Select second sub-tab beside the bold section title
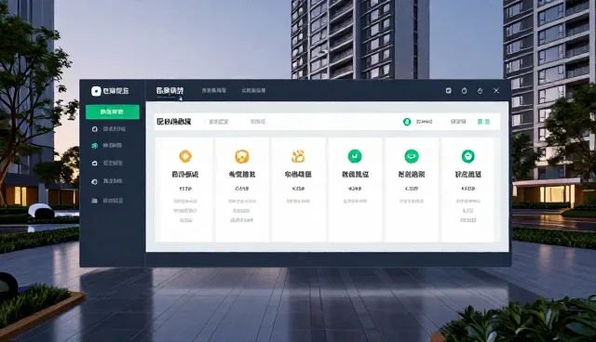Viewport: 596px width, 342px height. point(258,122)
